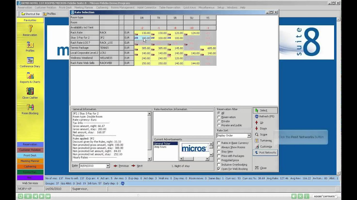Viewport: 357px width, 200px height.
Task: Click the Captivate info icon
Action: click(307, 196)
